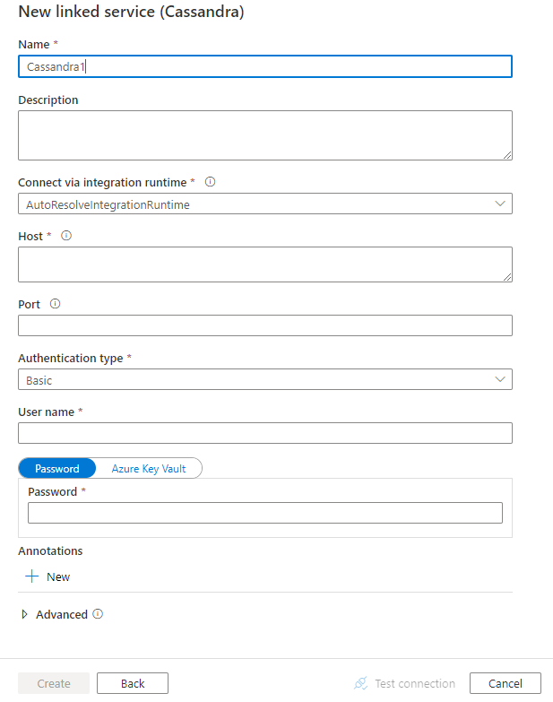The width and height of the screenshot is (553, 702).
Task: Click info icon next to Advanced
Action: point(98,614)
